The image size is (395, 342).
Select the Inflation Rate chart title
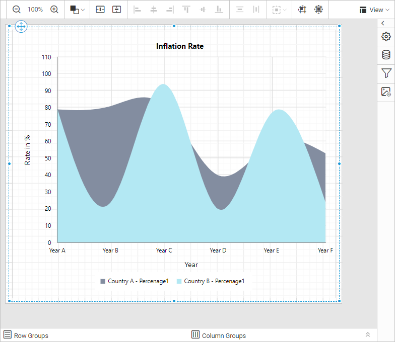pyautogui.click(x=180, y=46)
